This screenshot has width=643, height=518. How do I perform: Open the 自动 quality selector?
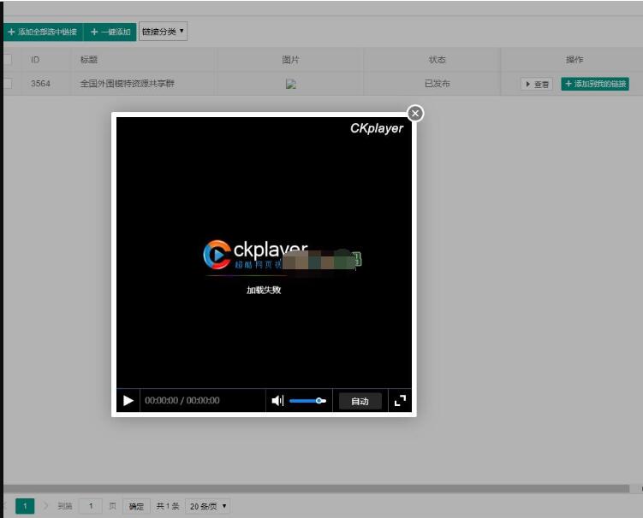tap(360, 401)
